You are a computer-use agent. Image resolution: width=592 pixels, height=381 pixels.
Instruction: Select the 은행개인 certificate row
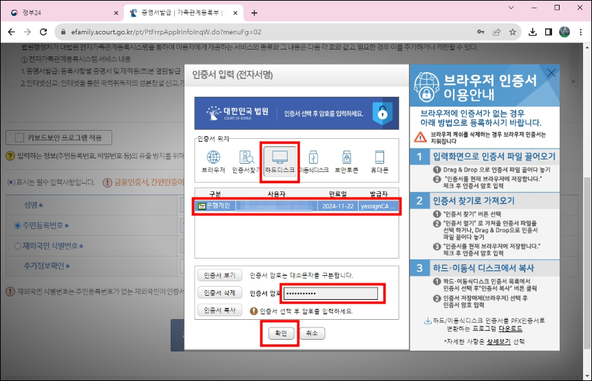[297, 206]
